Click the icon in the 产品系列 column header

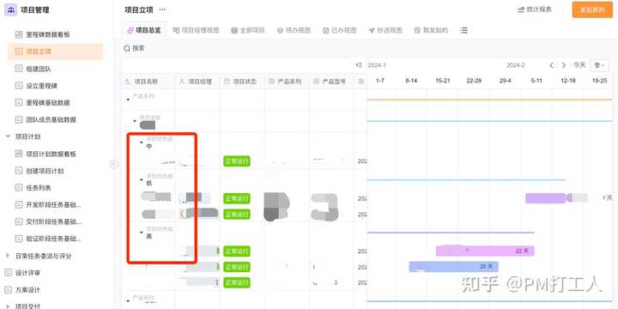[271, 82]
